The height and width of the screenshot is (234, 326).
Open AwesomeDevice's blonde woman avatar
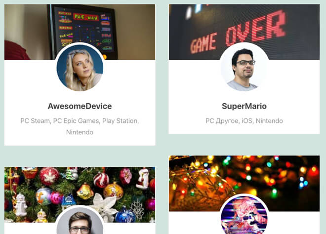coord(80,68)
